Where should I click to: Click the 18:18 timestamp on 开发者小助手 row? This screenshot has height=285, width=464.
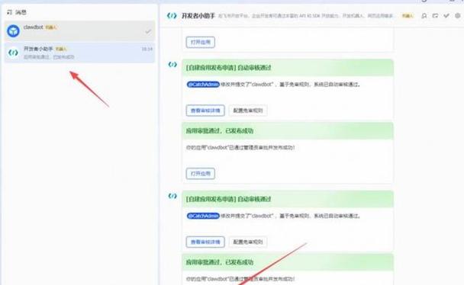[x=147, y=49]
